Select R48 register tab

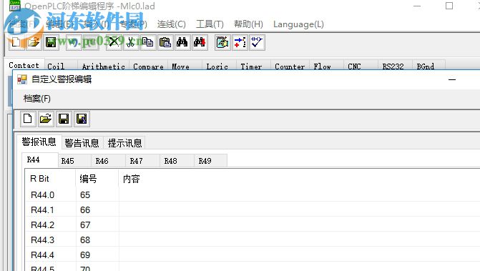tap(177, 161)
